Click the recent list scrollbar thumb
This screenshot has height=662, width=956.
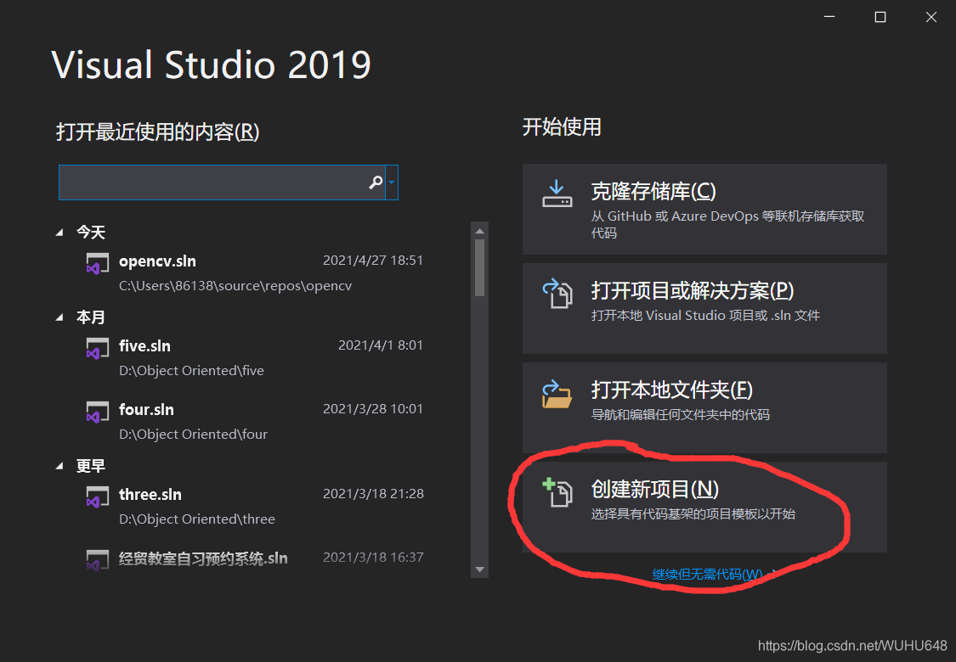pyautogui.click(x=480, y=267)
